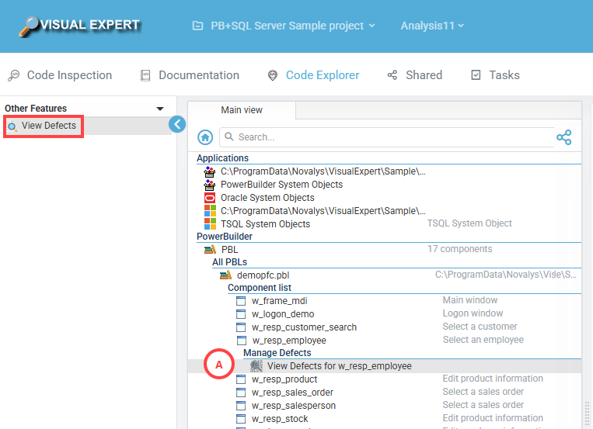Click the Shared nodes icon in menu

point(392,75)
